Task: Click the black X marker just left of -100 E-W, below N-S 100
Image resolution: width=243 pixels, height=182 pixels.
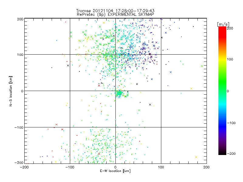Action: (x=68, y=66)
